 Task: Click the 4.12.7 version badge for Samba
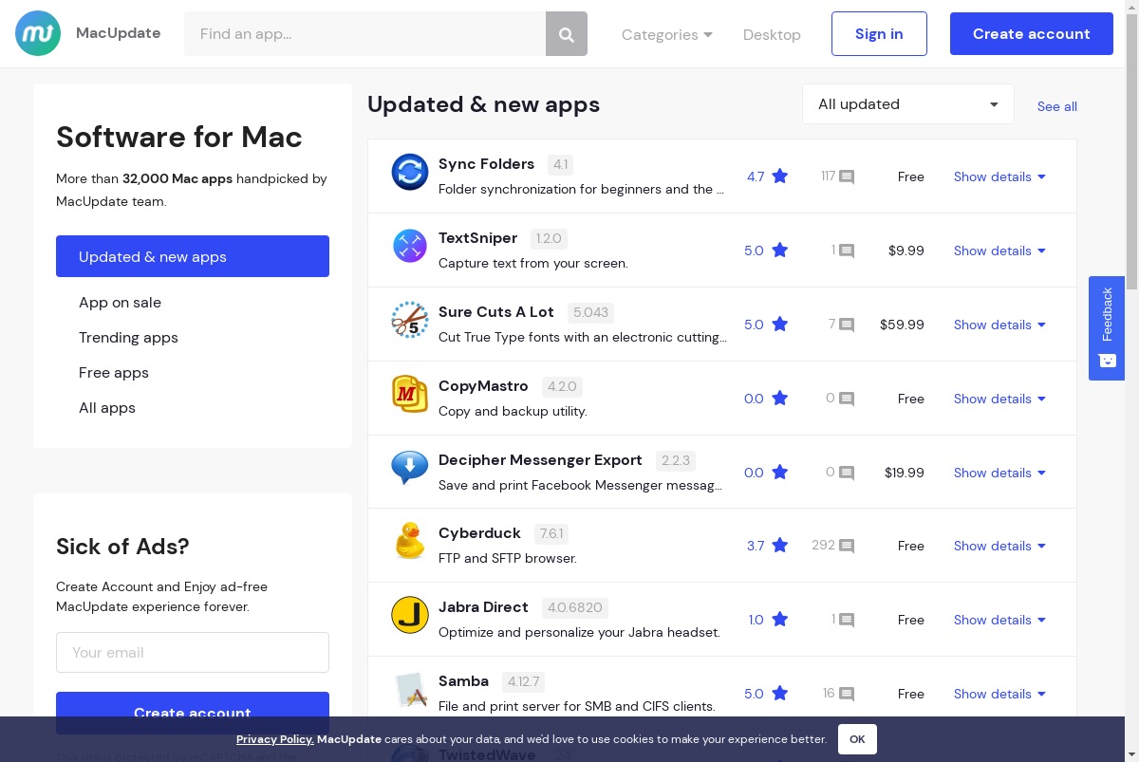524,681
